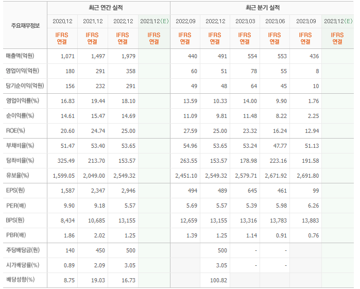The width and height of the screenshot is (360, 289).
Task: Click net margin value 11.48
Action: [x=250, y=116]
